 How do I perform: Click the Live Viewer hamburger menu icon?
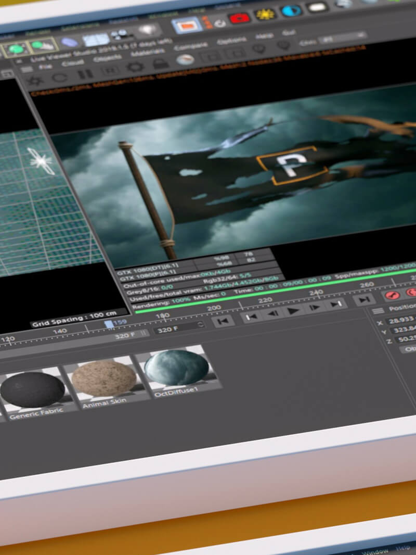(27, 69)
